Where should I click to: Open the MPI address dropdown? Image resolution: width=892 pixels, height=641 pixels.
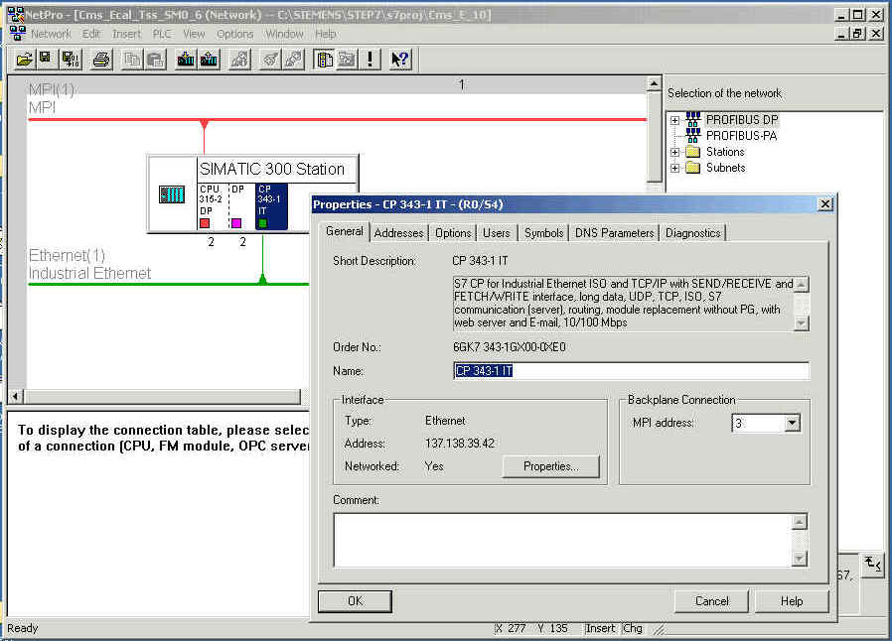coord(792,423)
